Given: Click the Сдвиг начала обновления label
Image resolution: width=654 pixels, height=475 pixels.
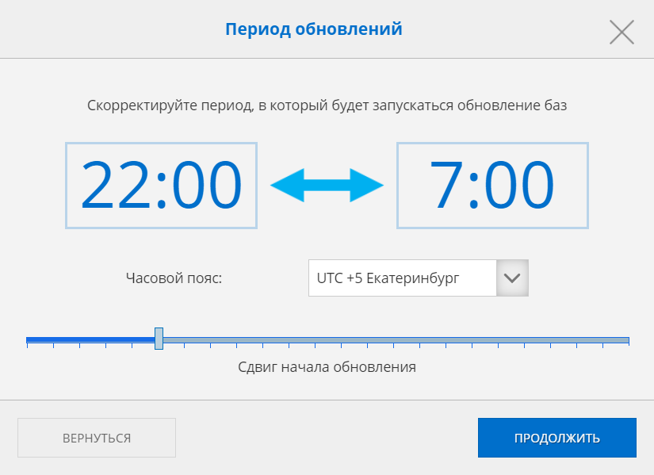Looking at the screenshot, I should (x=327, y=367).
